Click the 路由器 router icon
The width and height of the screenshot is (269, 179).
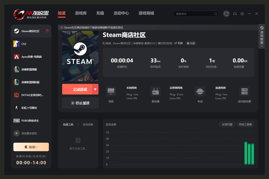(x=155, y=91)
